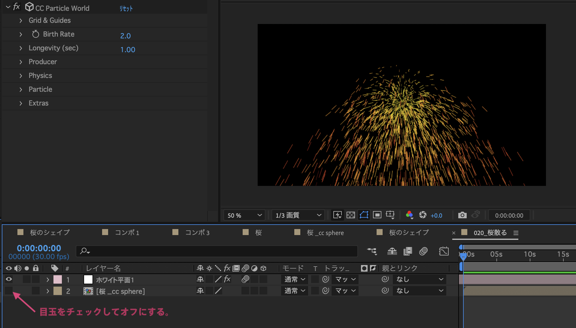Switch to the 桜 _cc sphere tab
This screenshot has height=328, width=576.
[x=326, y=232]
